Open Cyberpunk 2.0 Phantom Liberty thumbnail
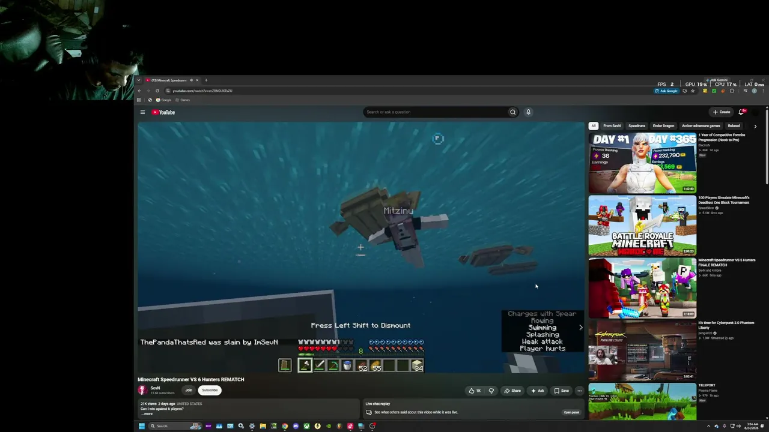 (x=642, y=350)
